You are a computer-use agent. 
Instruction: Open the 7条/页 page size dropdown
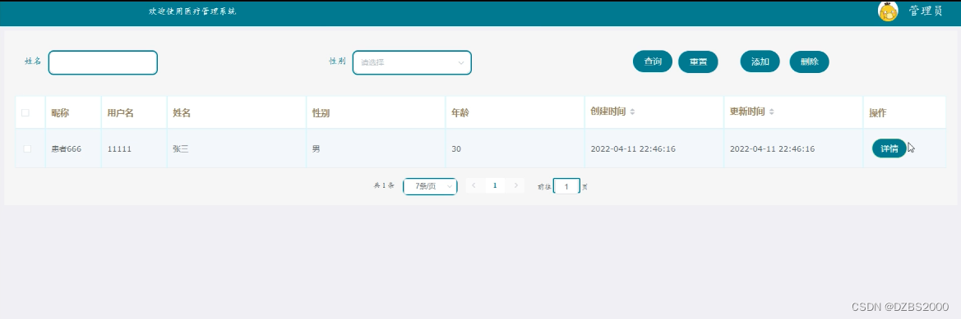pos(430,186)
